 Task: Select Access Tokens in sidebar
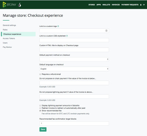coord(9,39)
